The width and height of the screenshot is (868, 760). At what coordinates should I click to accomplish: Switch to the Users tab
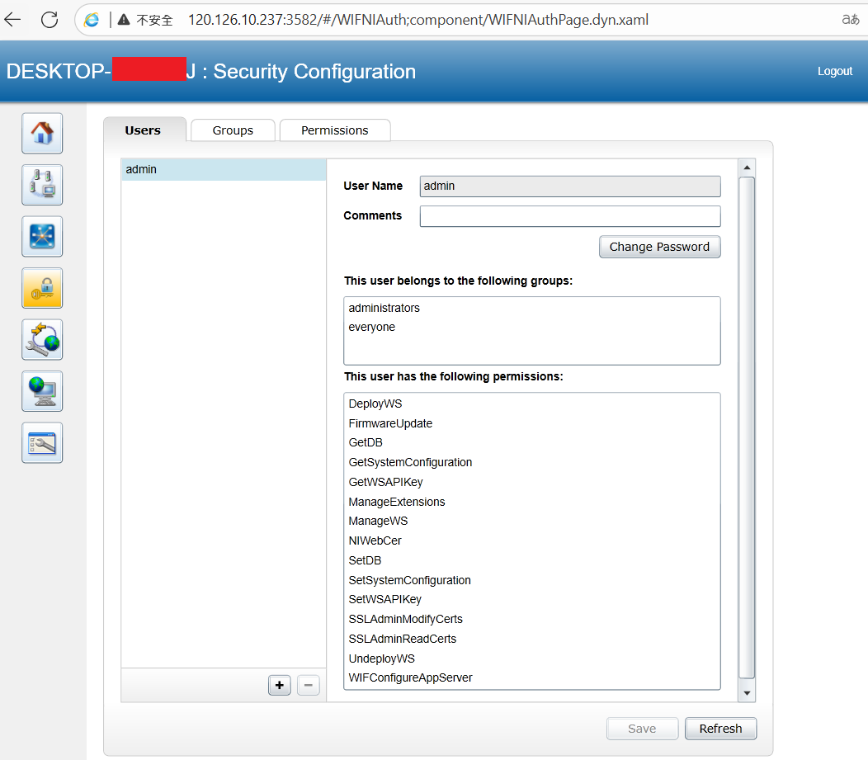coord(143,130)
